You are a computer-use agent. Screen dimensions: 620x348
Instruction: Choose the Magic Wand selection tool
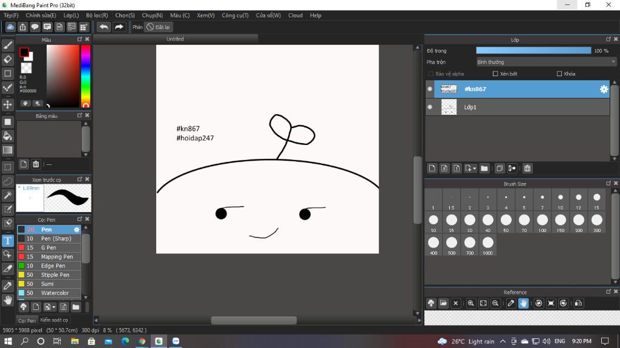pos(8,195)
